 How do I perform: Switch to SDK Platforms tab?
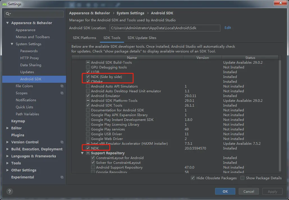[84, 38]
